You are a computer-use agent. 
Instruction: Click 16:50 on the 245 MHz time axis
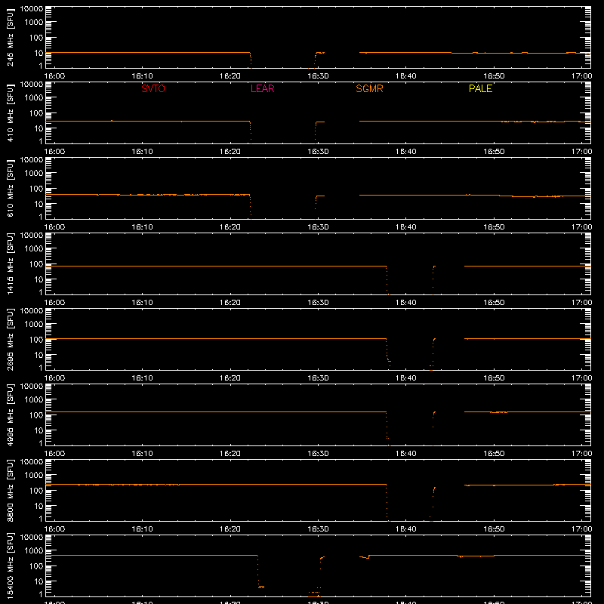tap(494, 76)
